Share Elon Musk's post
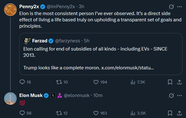Viewport: 186px width, 118px height. coord(179,113)
